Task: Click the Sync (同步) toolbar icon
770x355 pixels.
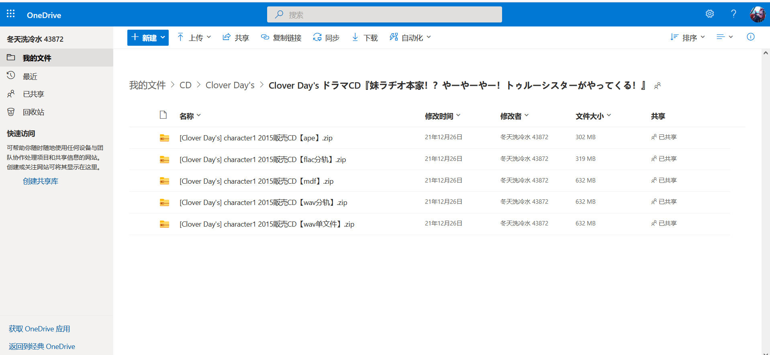Action: point(317,38)
